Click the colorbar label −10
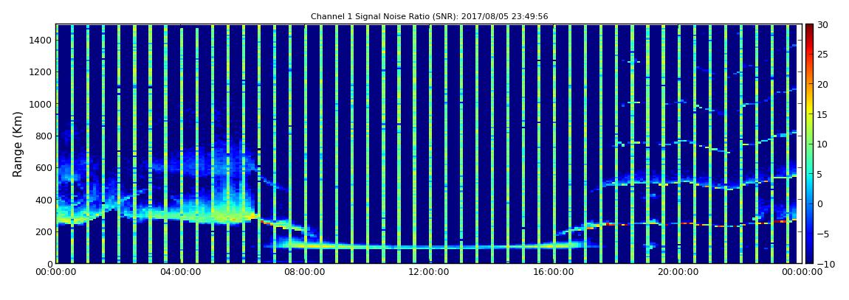Viewport: 849px width, 300px height. coord(824,263)
